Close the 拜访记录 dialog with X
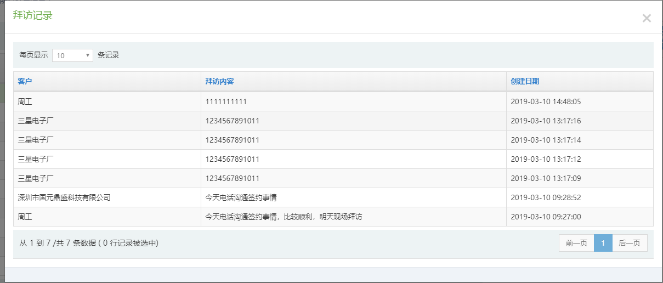This screenshot has width=663, height=283. pos(647,18)
